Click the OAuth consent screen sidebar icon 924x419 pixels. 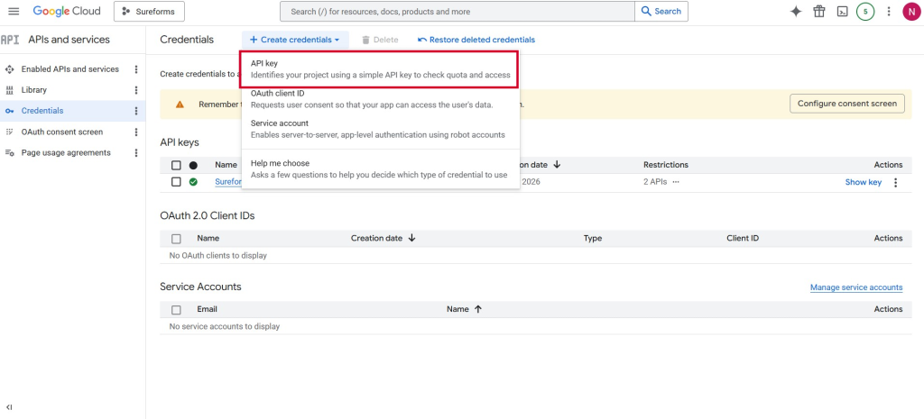pos(9,132)
